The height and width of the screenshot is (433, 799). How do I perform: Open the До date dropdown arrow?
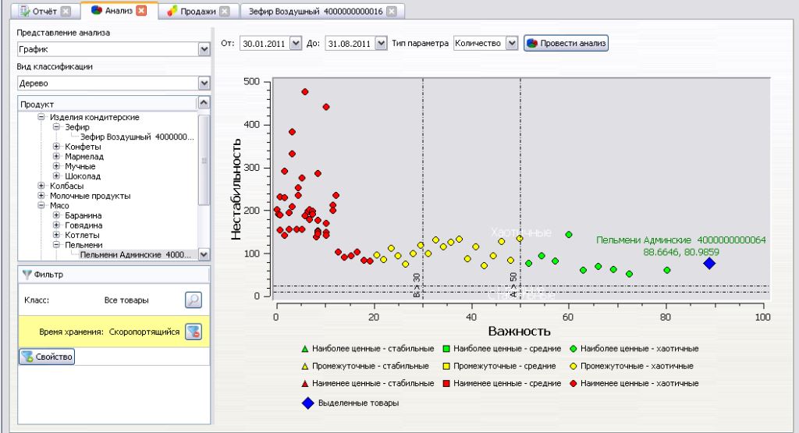[381, 44]
